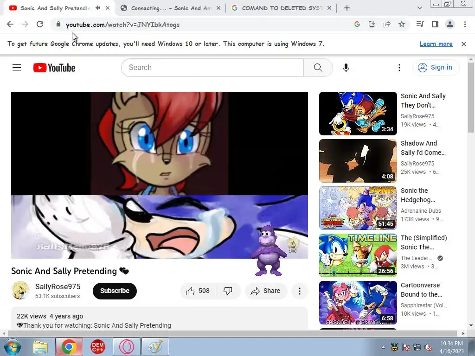Search with voice microphone icon
The image size is (475, 356).
346,68
